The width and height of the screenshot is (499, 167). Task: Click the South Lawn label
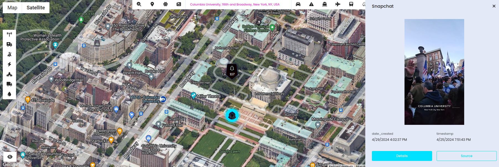pyautogui.click(x=230, y=151)
